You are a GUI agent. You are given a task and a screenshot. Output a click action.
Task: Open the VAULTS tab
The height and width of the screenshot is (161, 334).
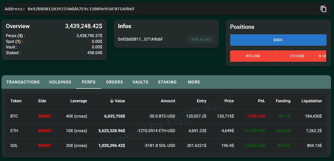(140, 82)
